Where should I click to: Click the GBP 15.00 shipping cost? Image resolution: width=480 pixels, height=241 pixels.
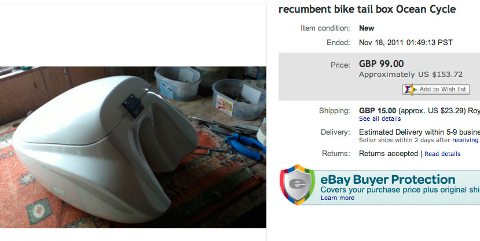click(378, 110)
